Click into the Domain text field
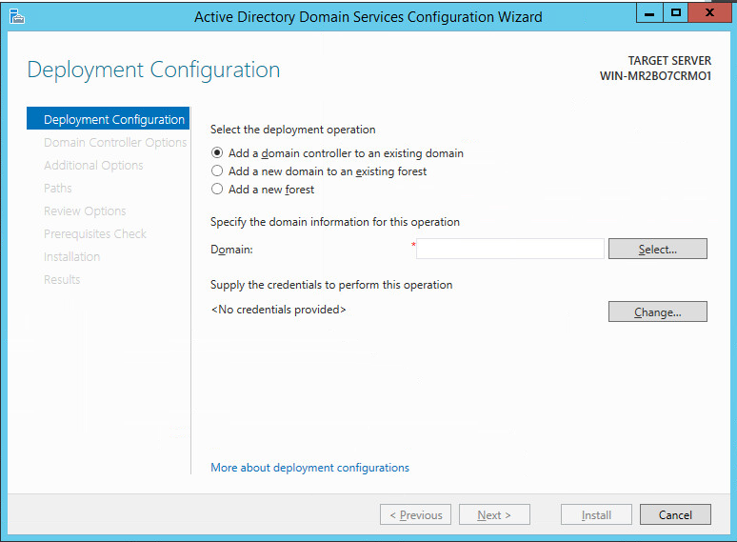 pyautogui.click(x=510, y=249)
